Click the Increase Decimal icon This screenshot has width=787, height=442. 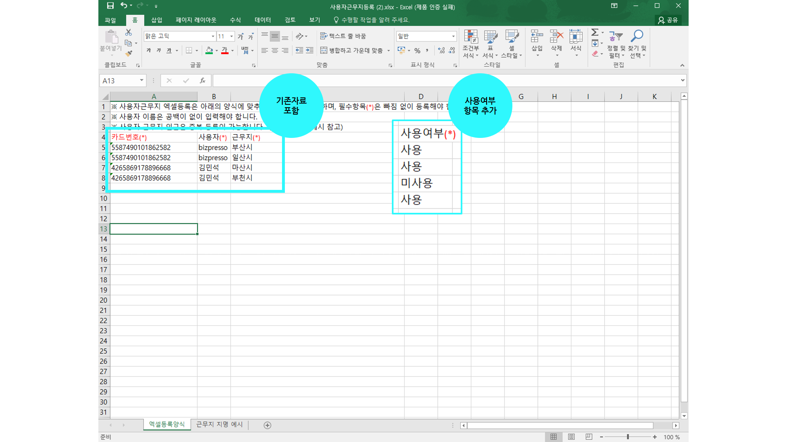coord(441,50)
